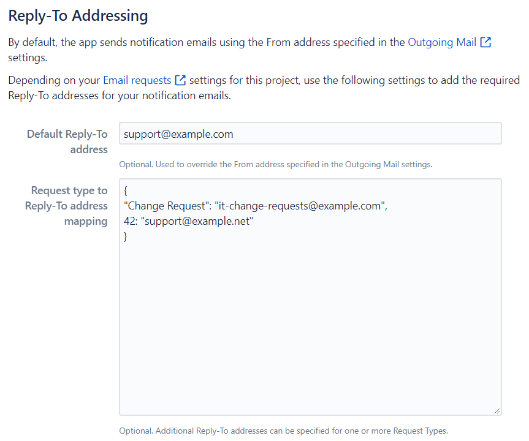529x441 pixels.
Task: Select the support@example.com address text
Action: 177,133
